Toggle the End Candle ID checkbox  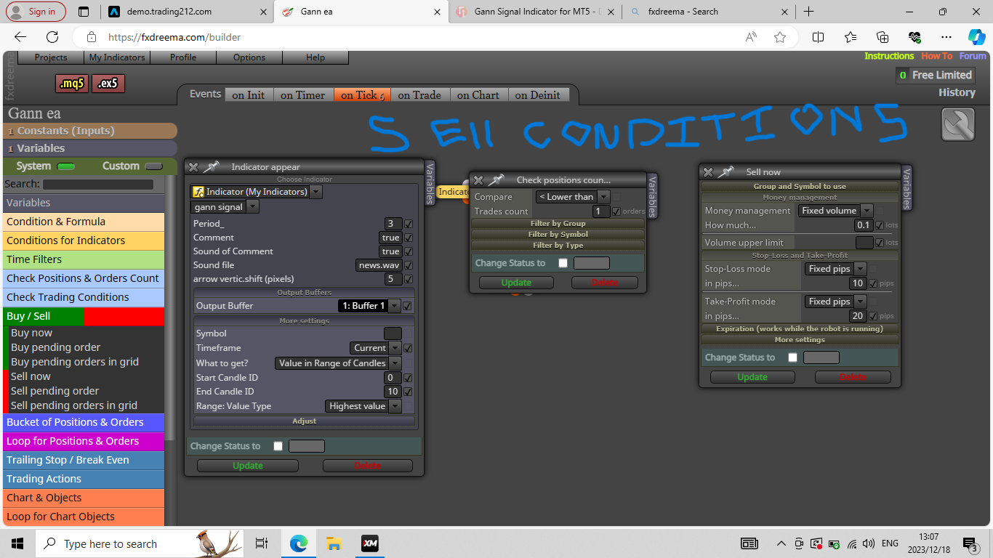tap(409, 392)
